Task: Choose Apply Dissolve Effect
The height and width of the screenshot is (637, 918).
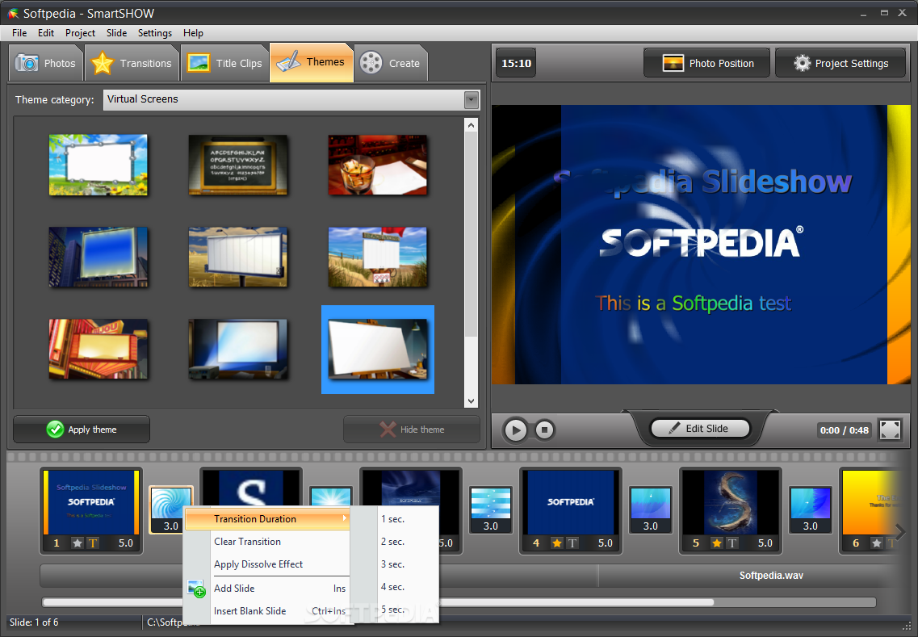Action: pyautogui.click(x=267, y=564)
